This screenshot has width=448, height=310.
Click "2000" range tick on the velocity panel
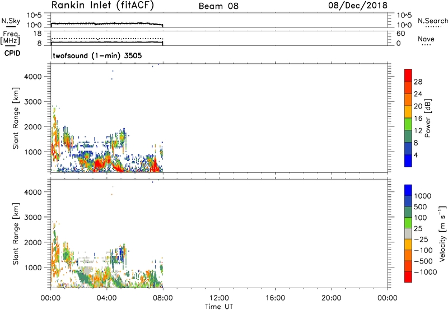[x=32, y=242]
